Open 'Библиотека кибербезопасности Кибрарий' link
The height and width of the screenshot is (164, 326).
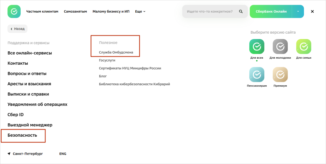point(135,84)
